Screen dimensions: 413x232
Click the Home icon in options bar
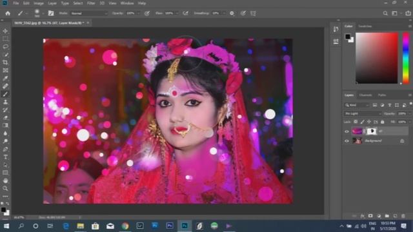[8, 13]
